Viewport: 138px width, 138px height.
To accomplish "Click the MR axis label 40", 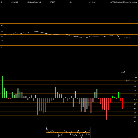I will 135,91.
